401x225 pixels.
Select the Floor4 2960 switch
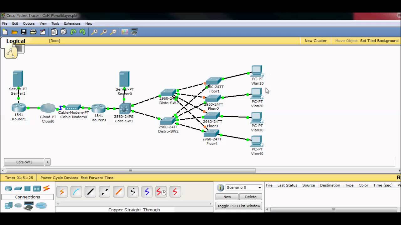click(211, 133)
